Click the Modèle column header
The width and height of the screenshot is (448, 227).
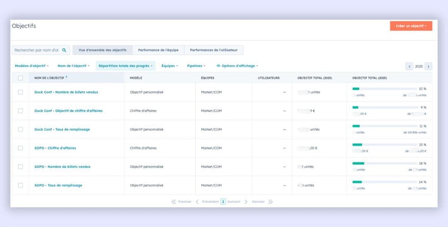click(136, 78)
